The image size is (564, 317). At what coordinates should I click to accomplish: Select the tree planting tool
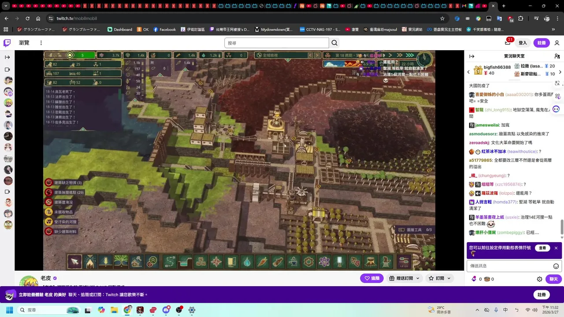click(121, 262)
